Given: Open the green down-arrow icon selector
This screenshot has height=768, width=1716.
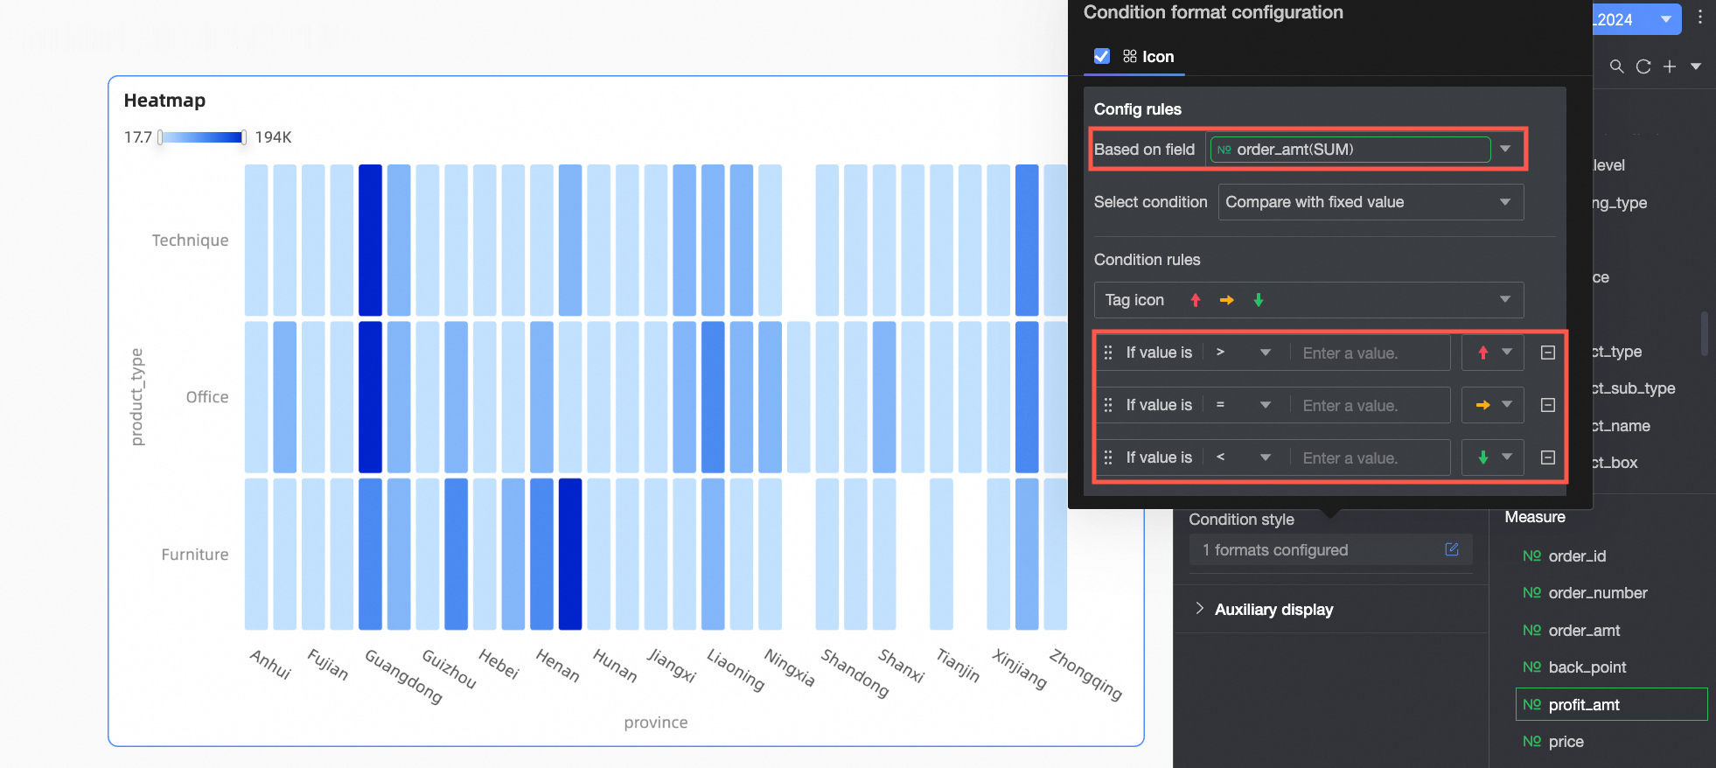Looking at the screenshot, I should [1493, 457].
